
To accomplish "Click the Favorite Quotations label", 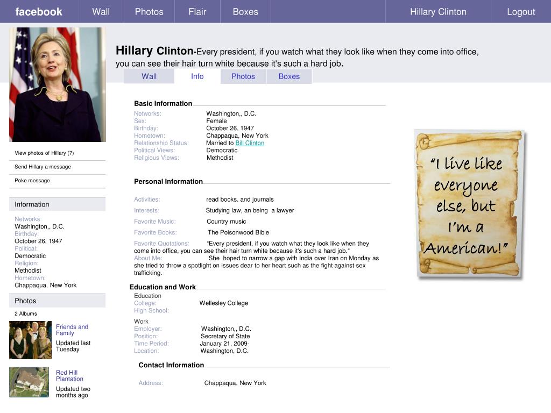I will (x=161, y=244).
